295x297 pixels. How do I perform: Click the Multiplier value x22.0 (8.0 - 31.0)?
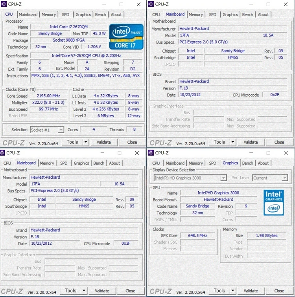click(x=48, y=103)
